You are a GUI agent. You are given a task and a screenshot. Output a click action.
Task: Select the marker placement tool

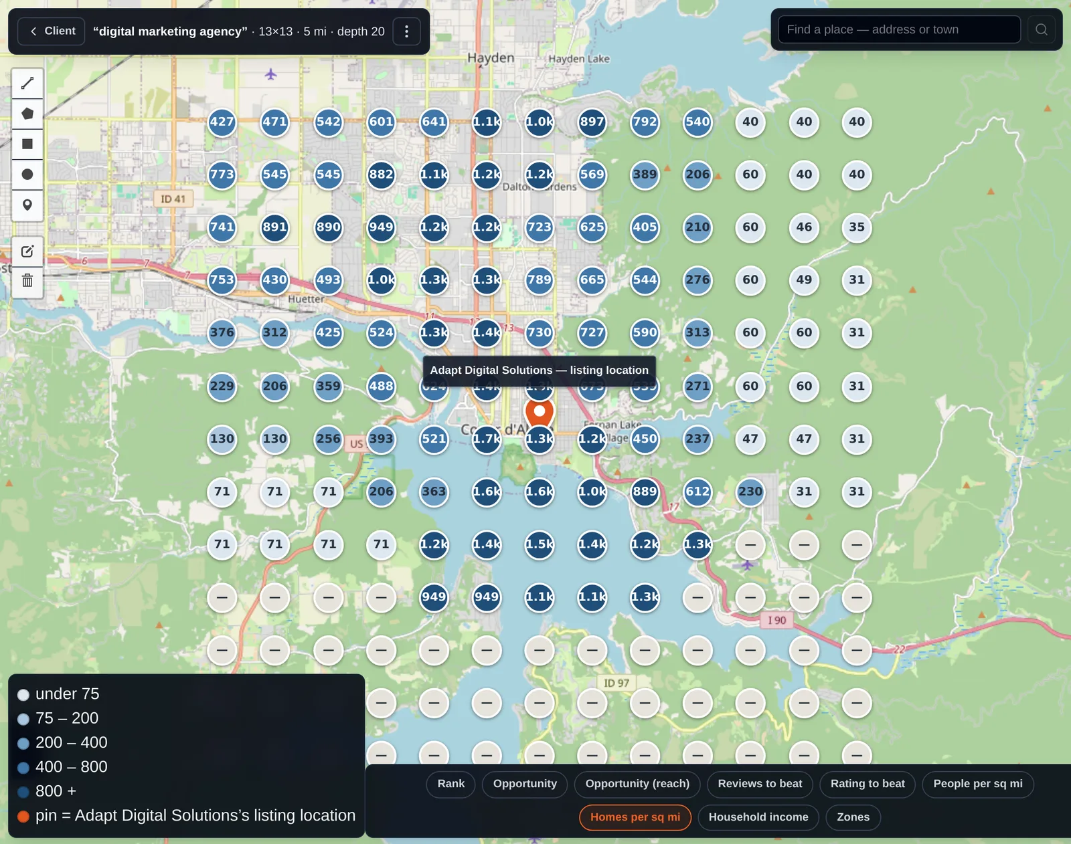(x=27, y=205)
